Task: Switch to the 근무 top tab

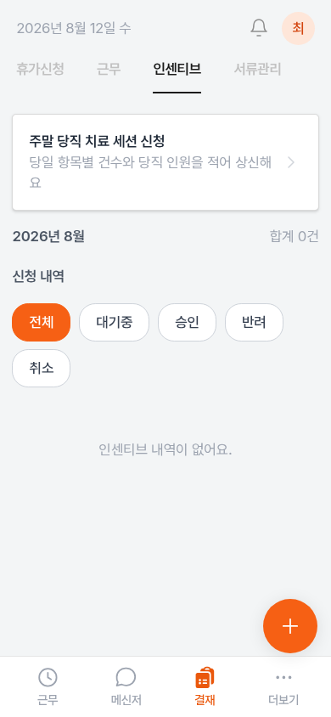Action: click(109, 70)
